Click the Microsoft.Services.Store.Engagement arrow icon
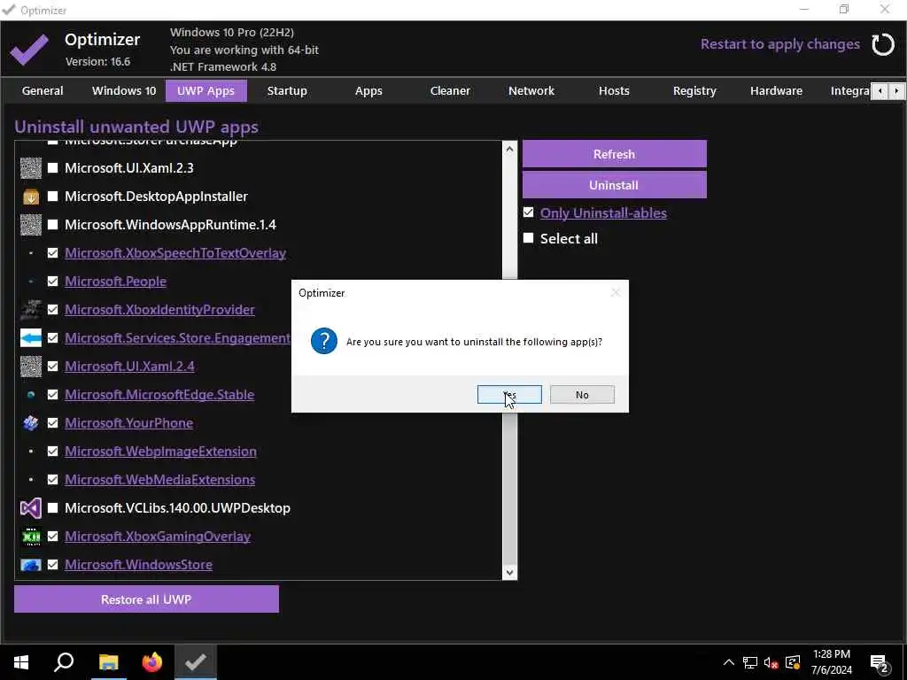 pos(31,337)
